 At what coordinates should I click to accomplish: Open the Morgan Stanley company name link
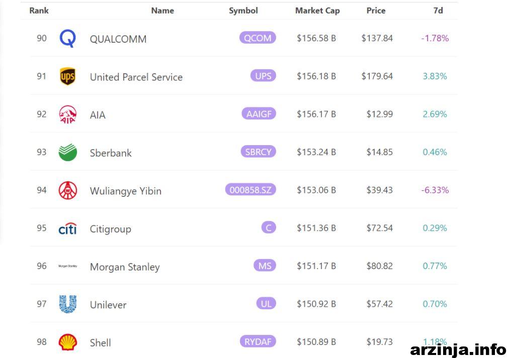tap(125, 267)
